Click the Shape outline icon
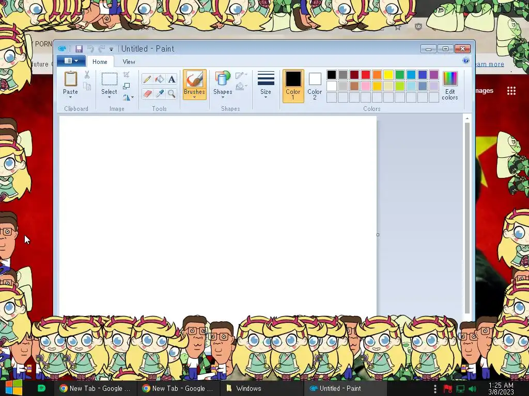 [240, 75]
